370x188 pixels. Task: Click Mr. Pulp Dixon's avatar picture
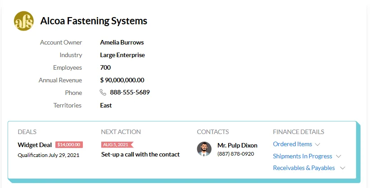(x=204, y=149)
